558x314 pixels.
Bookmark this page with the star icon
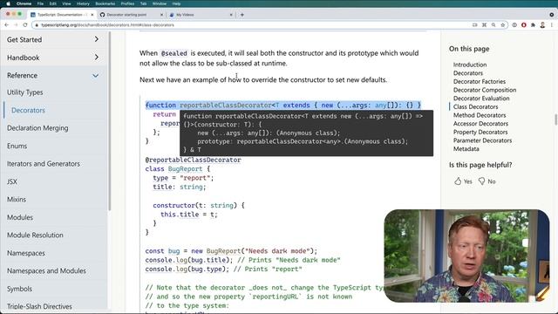coord(503,25)
